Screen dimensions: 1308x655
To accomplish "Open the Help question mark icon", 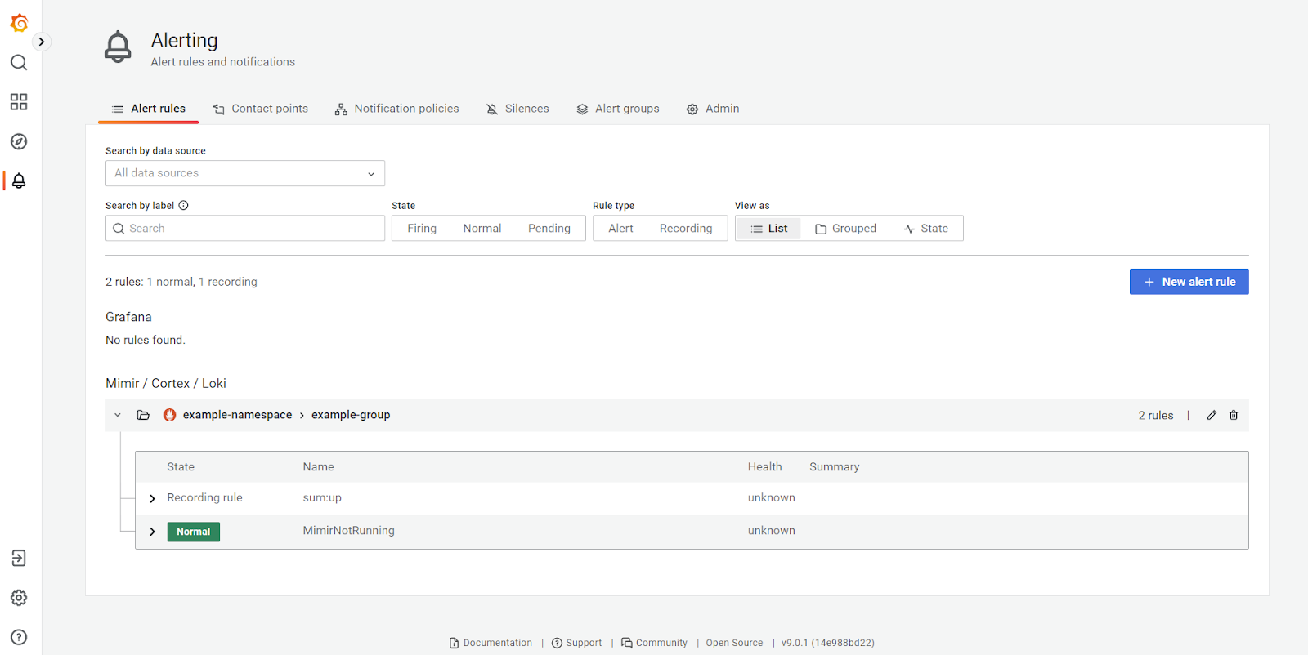I will click(x=19, y=637).
